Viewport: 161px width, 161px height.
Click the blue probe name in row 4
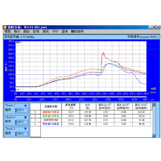point(51,124)
